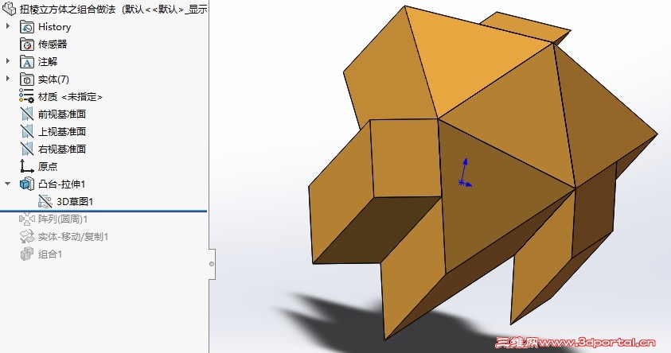Click the History folder icon

coord(26,26)
